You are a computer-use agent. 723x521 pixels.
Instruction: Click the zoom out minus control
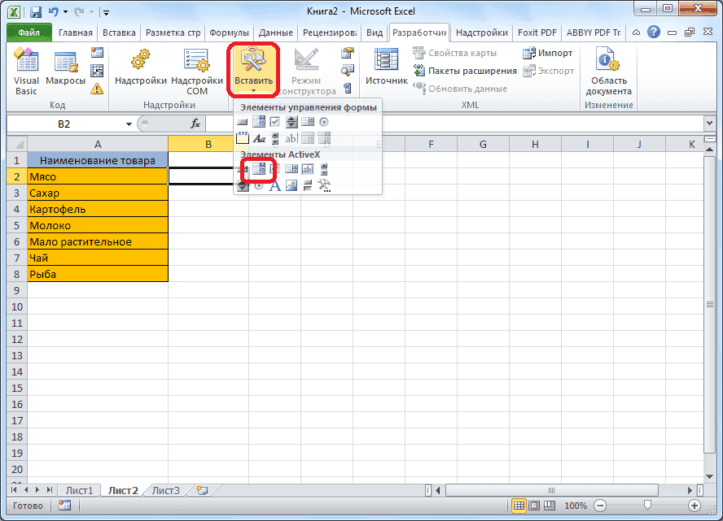600,506
